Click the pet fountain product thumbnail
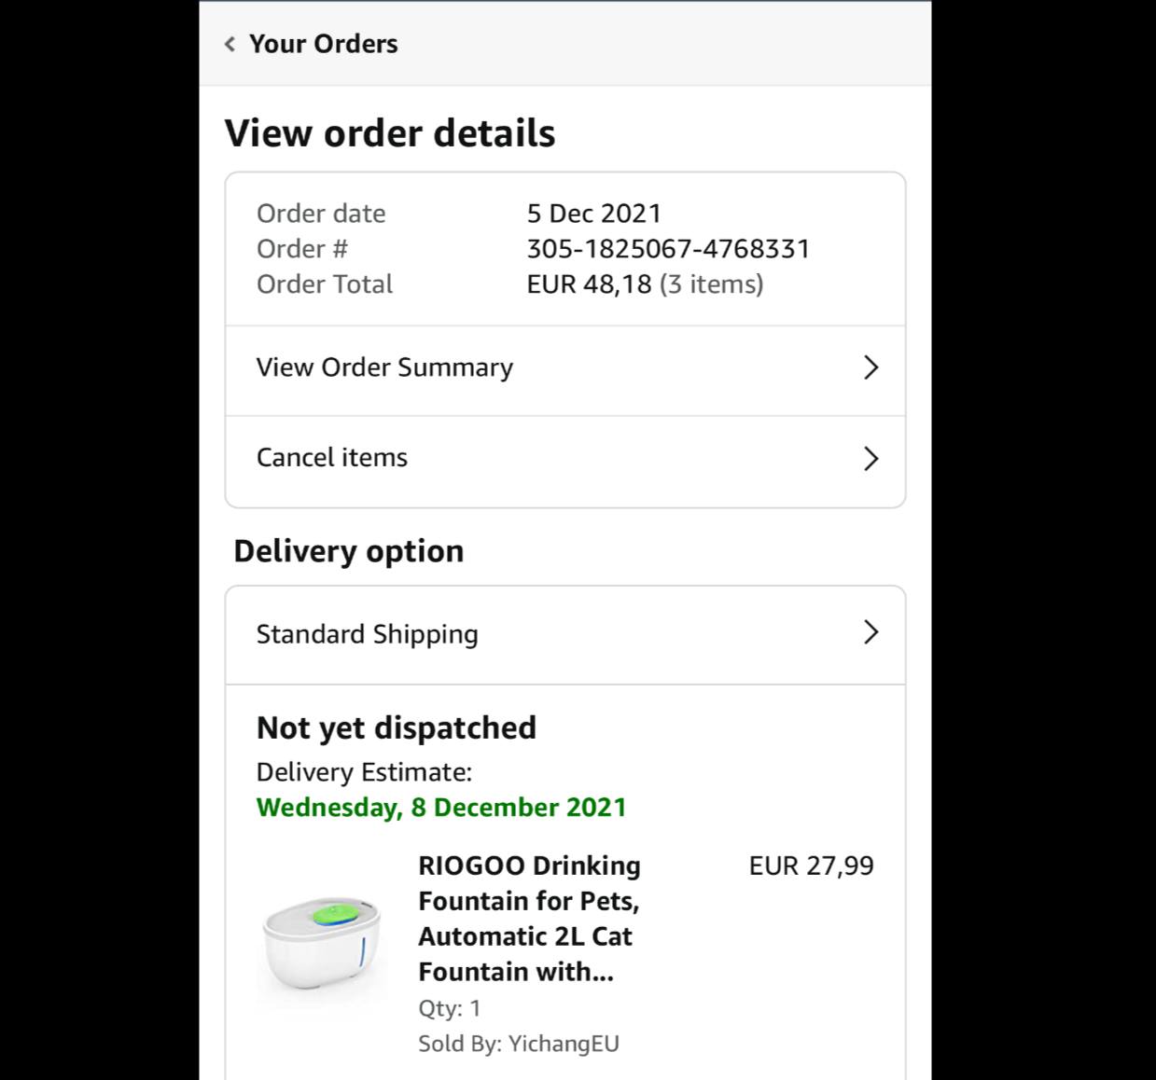The image size is (1156, 1080). click(322, 947)
